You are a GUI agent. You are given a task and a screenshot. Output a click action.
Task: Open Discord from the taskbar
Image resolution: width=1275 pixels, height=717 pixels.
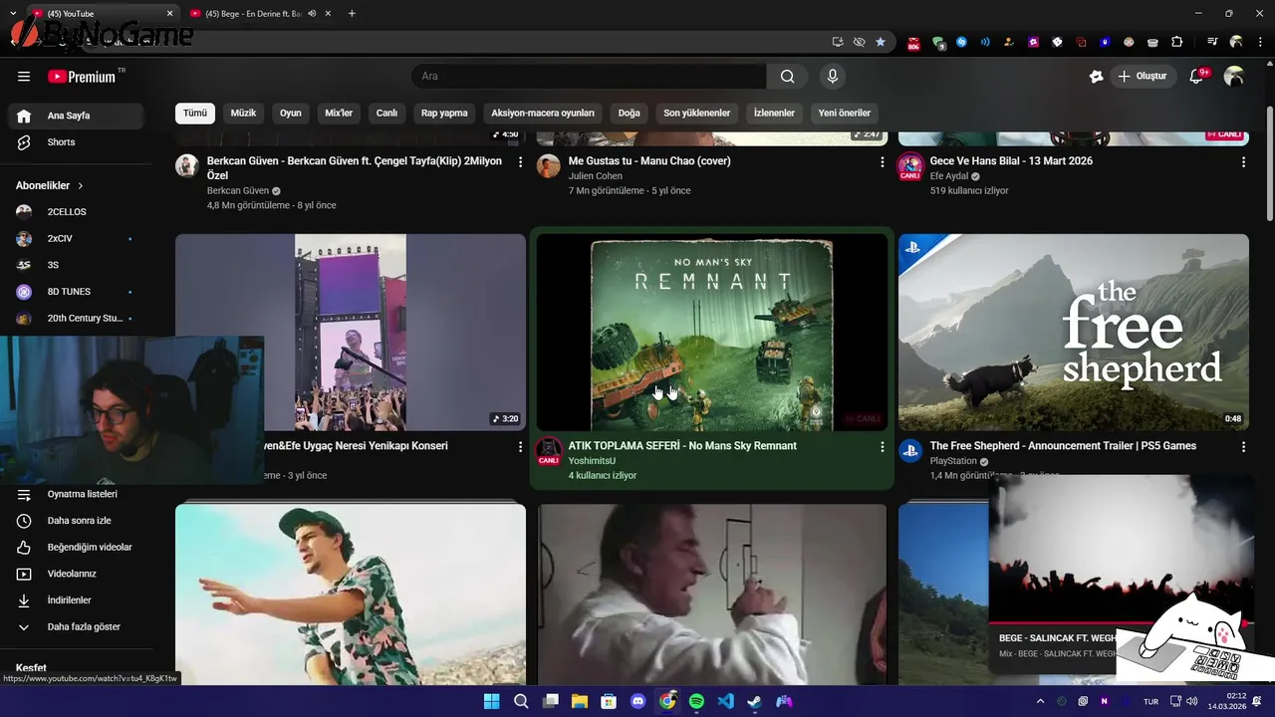(638, 701)
